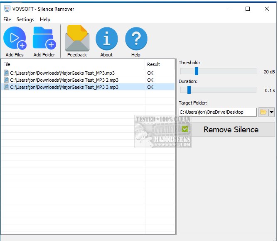This screenshot has width=278, height=241.
Task: Click OK result for Test_MP3 2.mp3
Action: pyautogui.click(x=150, y=80)
